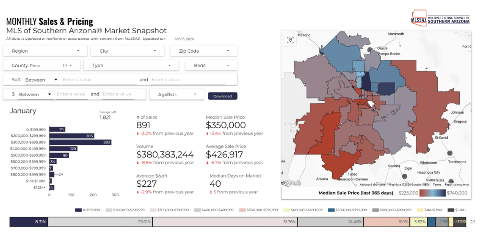This screenshot has width=480, height=240.
Task: Open the $ Between operator dropdown
Action: pyautogui.click(x=35, y=94)
